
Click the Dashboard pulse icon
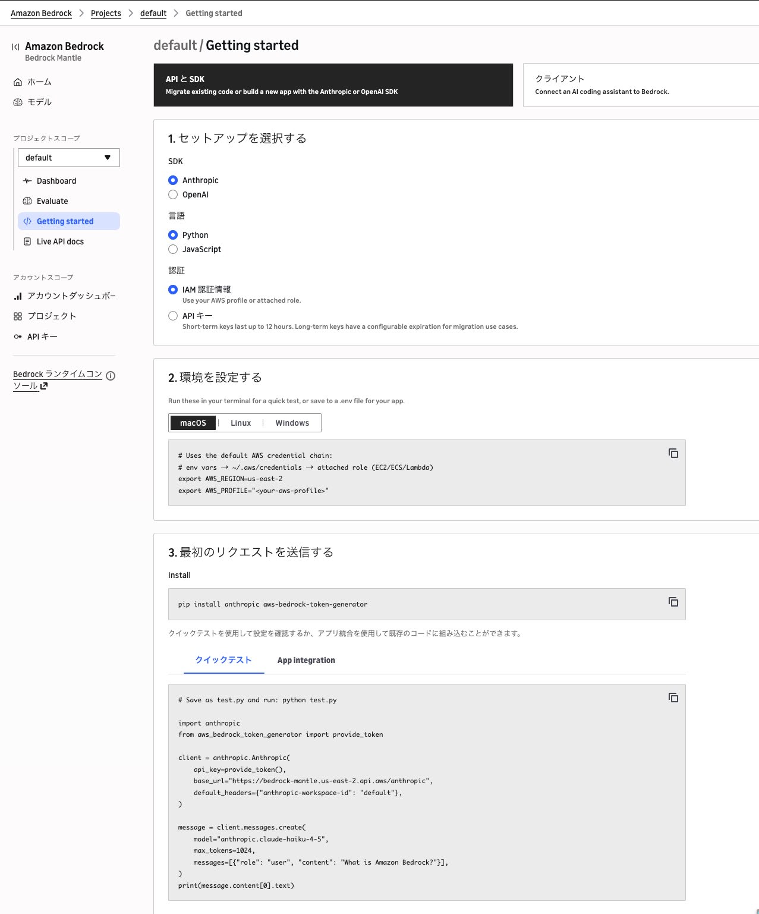pyautogui.click(x=27, y=181)
